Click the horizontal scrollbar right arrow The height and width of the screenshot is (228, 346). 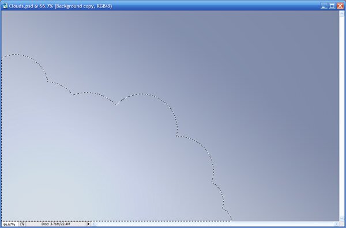(336, 224)
